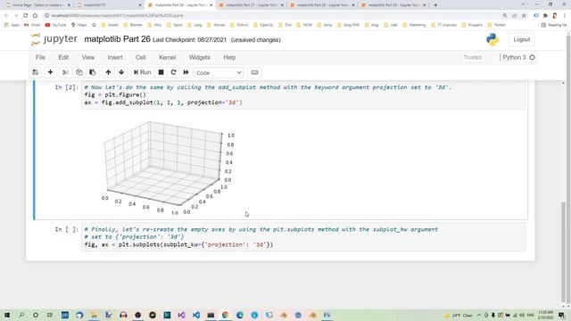
Task: Reload the page in browser
Action: coord(26,16)
